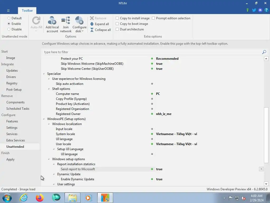Open the Apply page
The width and height of the screenshot is (270, 203).
tap(10, 159)
